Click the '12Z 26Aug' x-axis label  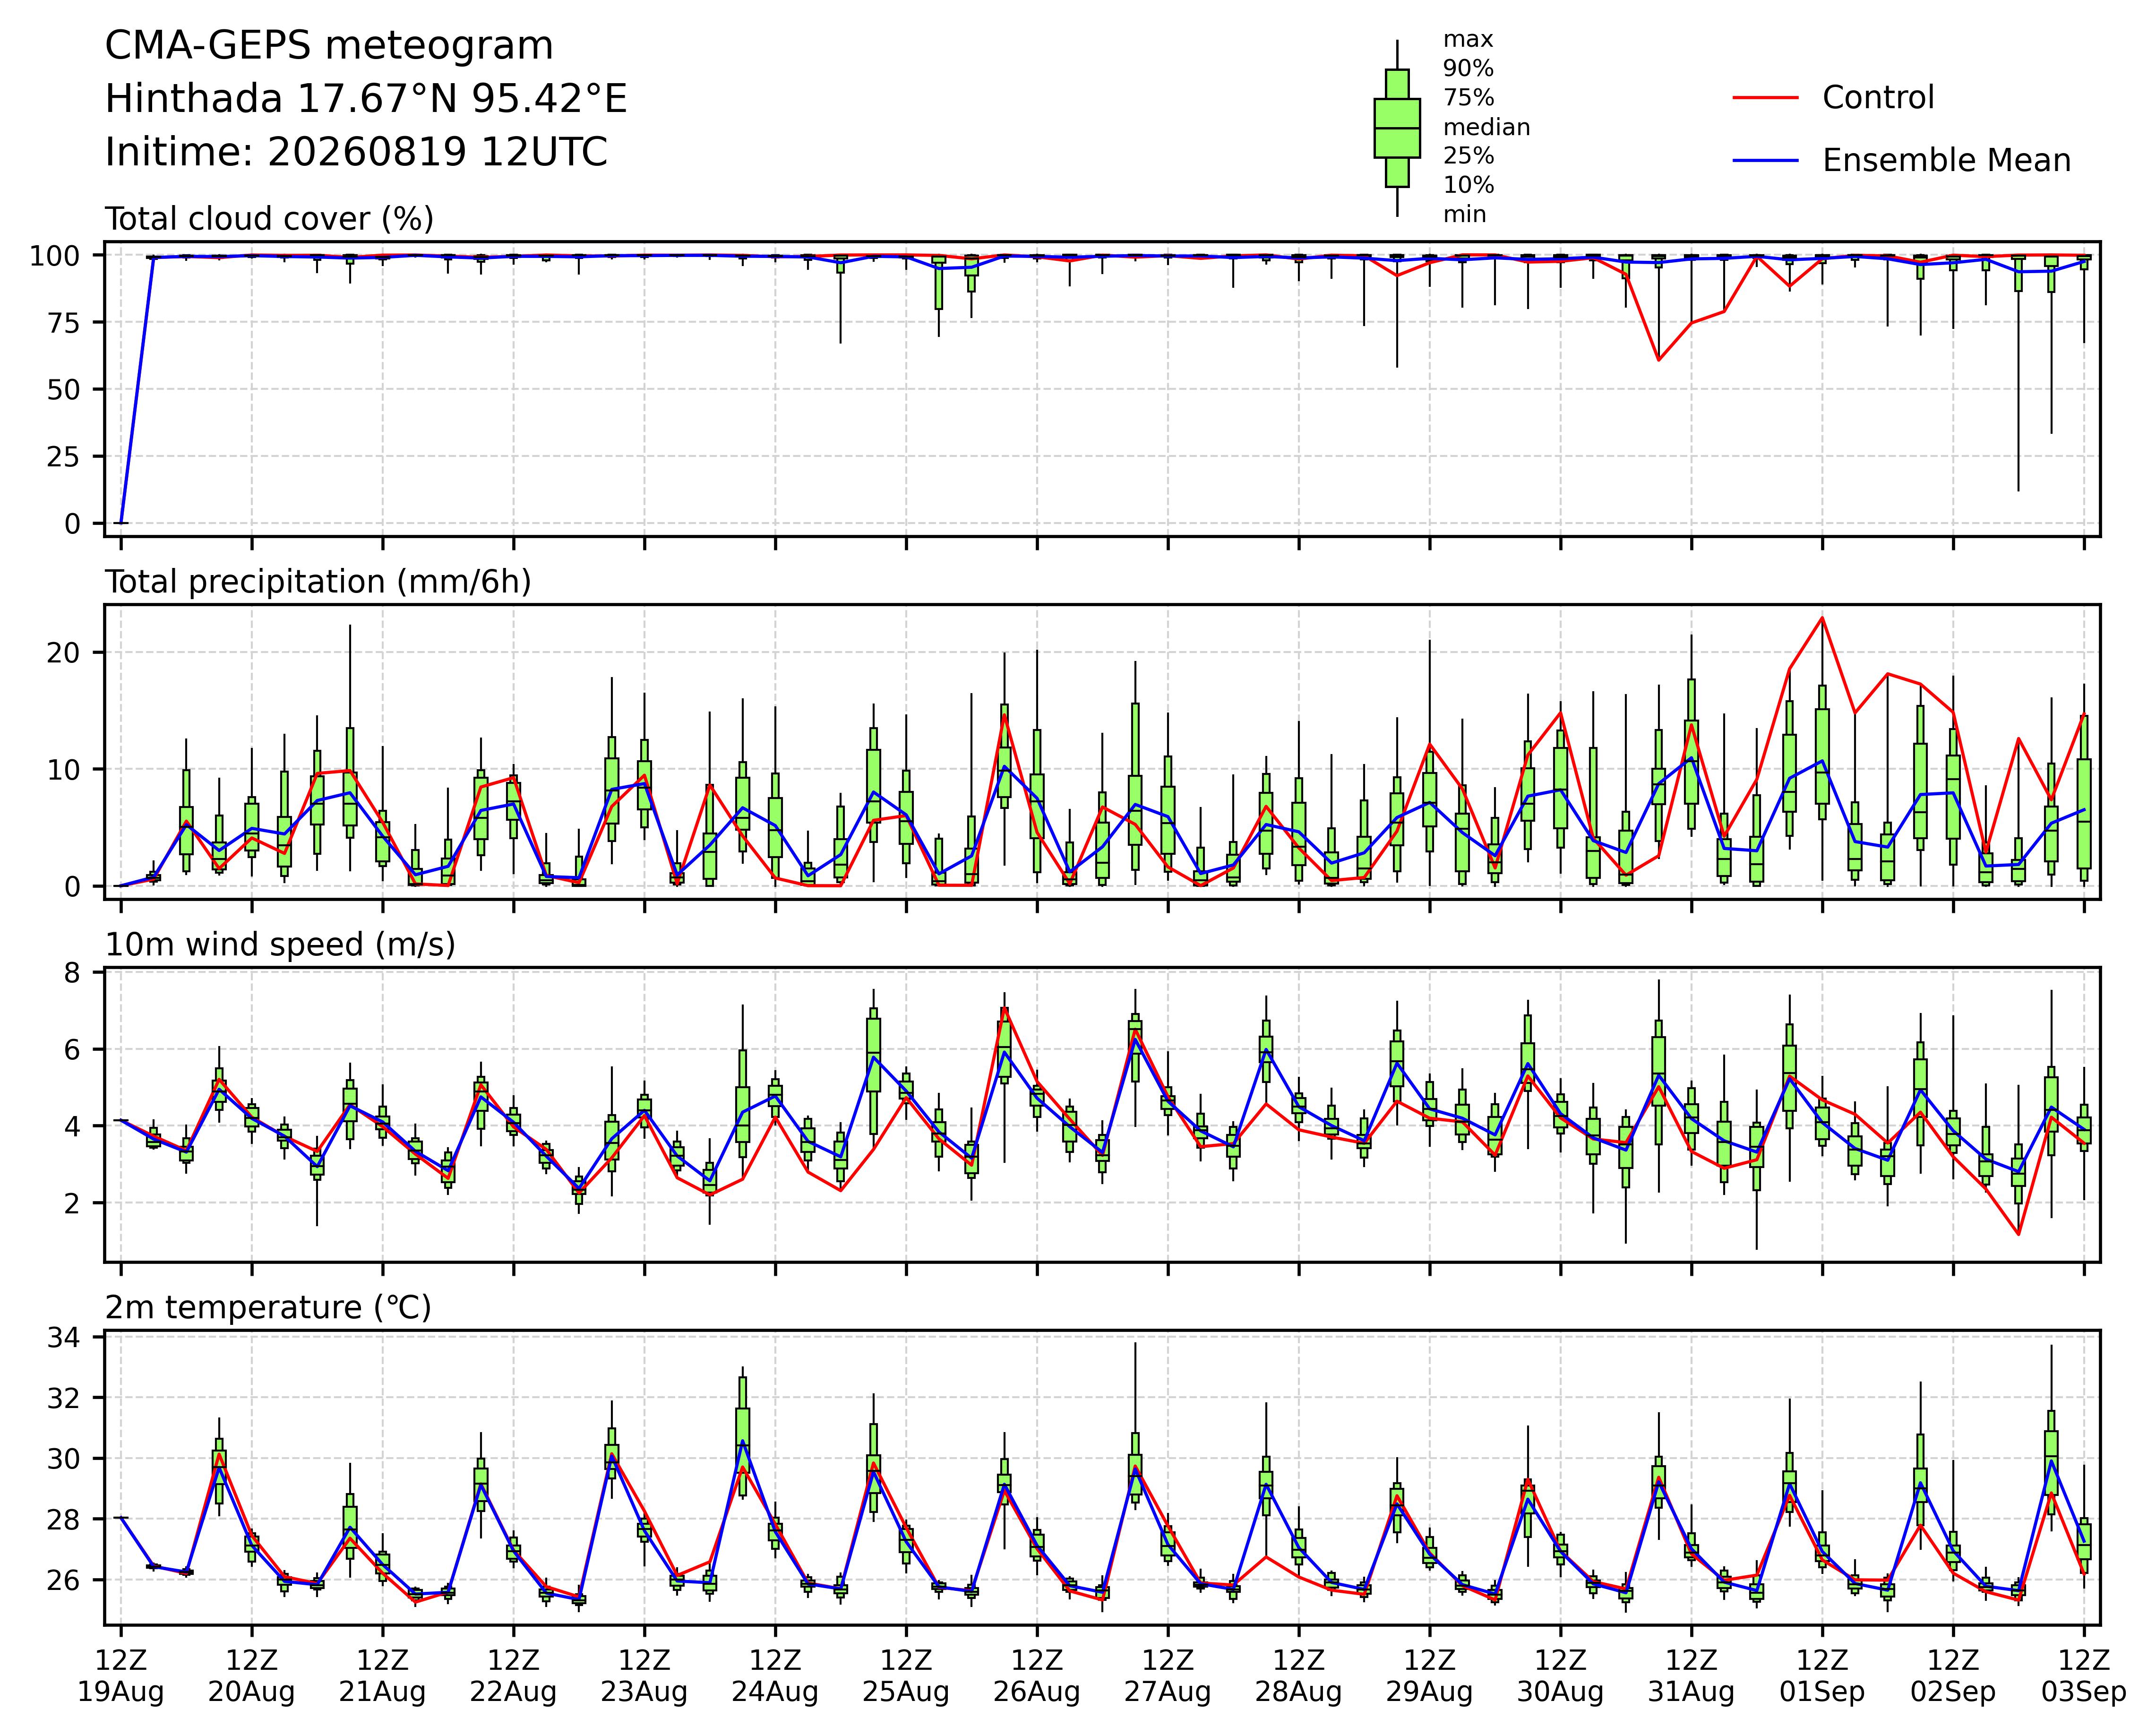click(x=1037, y=1677)
